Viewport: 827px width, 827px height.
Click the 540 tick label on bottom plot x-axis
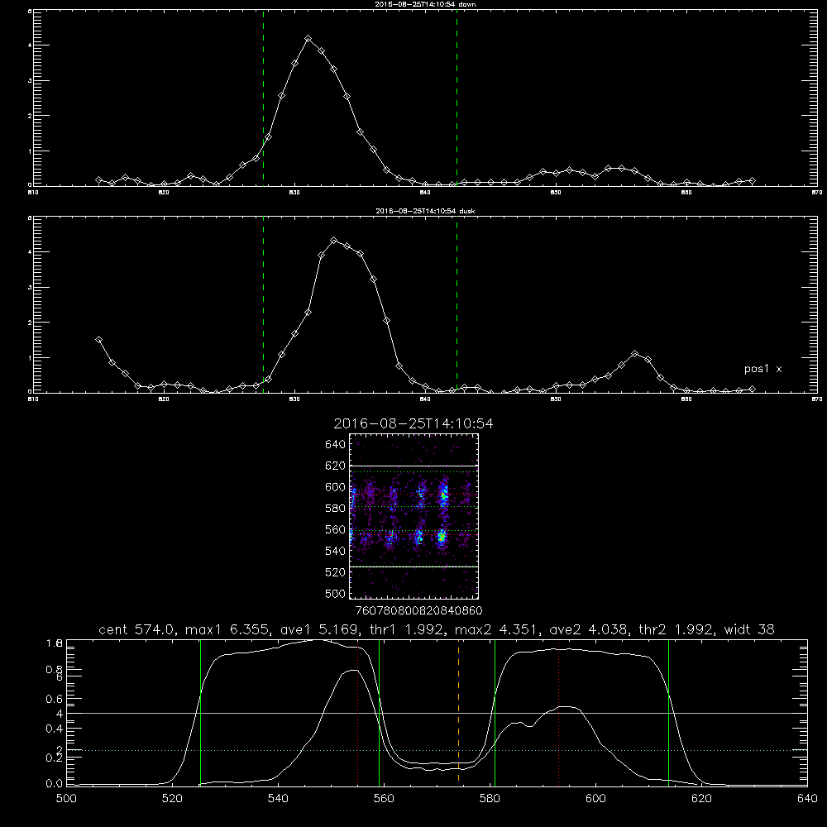pyautogui.click(x=278, y=799)
